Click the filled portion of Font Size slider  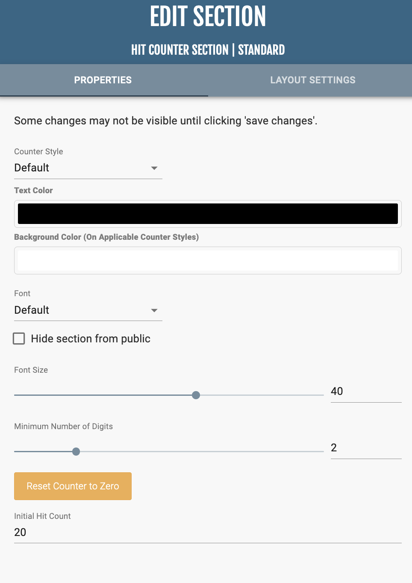(x=103, y=395)
